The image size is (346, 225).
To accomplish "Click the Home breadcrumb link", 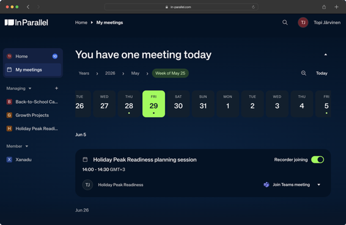I will click(81, 22).
